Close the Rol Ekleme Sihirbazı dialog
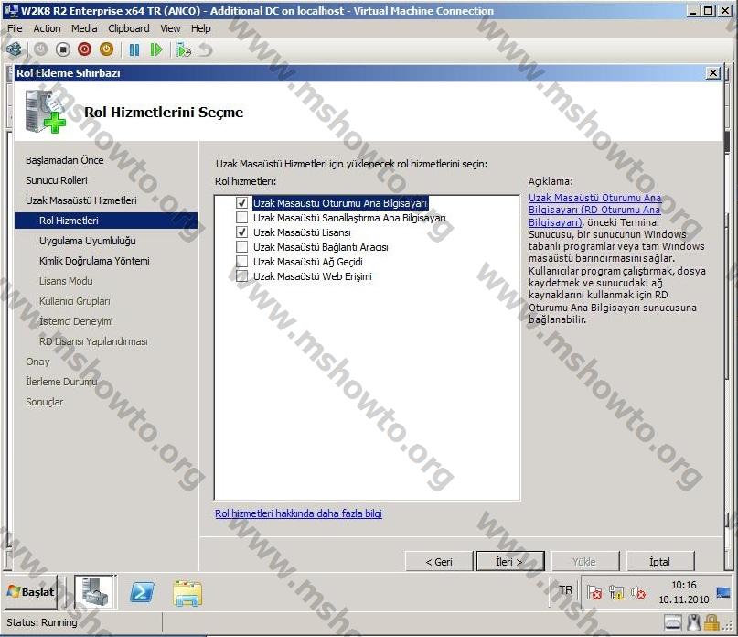Screen dimensions: 738x637 click(x=713, y=73)
